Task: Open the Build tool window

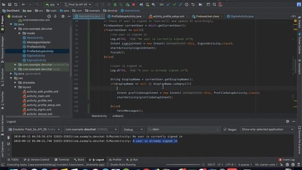Action: pos(79,160)
